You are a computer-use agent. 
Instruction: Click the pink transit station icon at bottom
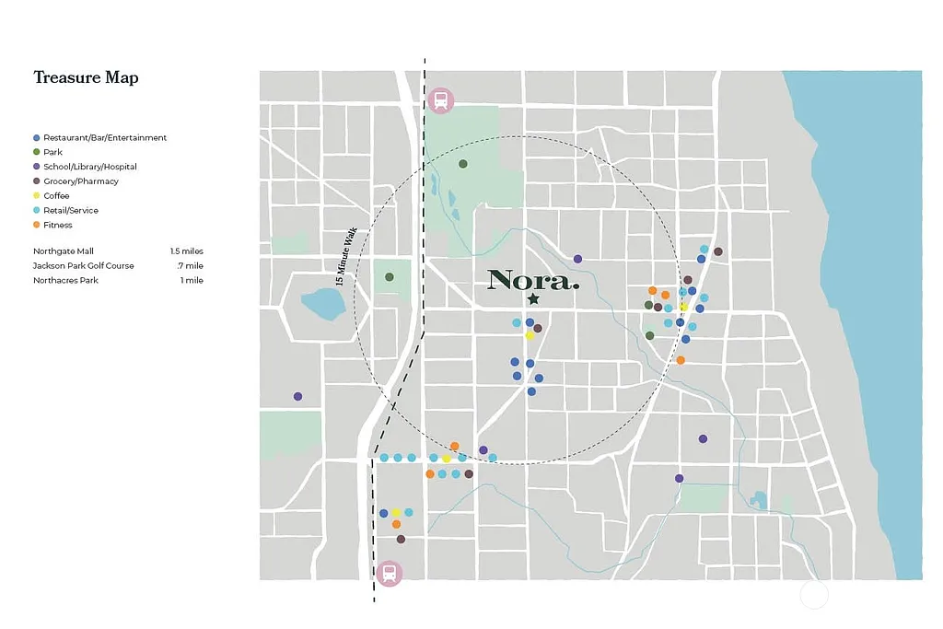(390, 574)
